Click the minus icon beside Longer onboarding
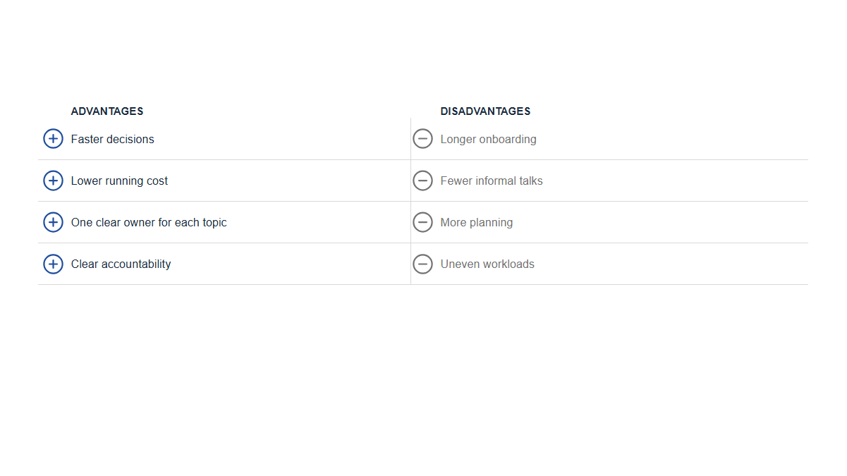Image resolution: width=847 pixels, height=476 pixels. click(x=422, y=139)
